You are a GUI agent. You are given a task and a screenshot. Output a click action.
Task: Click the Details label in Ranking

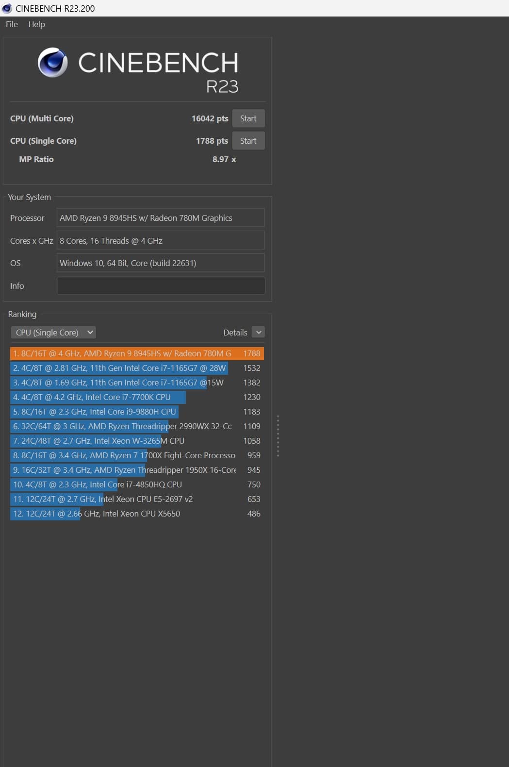click(235, 333)
